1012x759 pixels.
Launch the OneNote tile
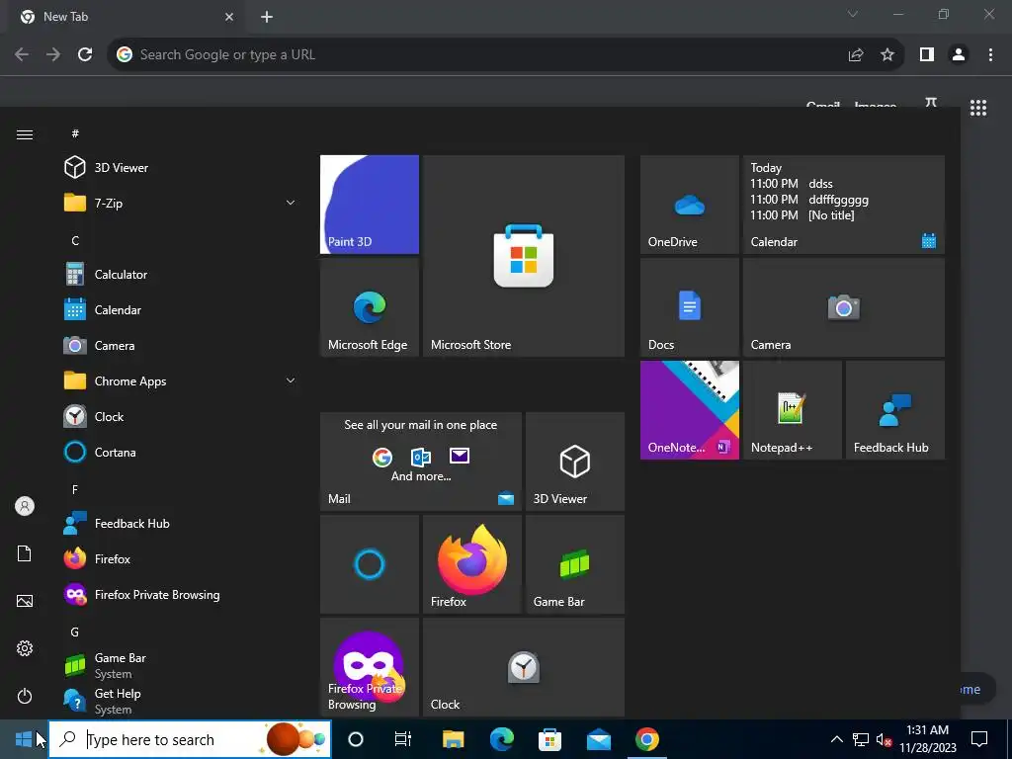click(x=689, y=410)
